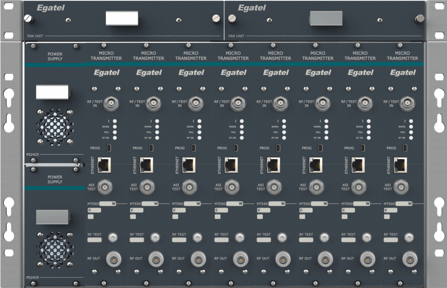Click the gray label plate on the right fan unit
Screen dimensions: 447x288
(x=326, y=18)
